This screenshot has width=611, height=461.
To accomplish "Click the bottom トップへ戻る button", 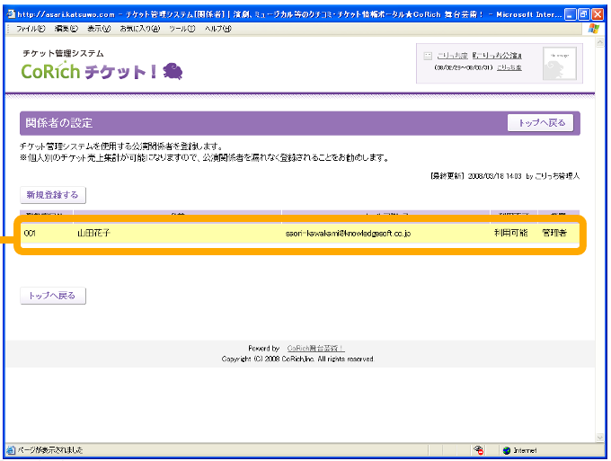I will (53, 295).
